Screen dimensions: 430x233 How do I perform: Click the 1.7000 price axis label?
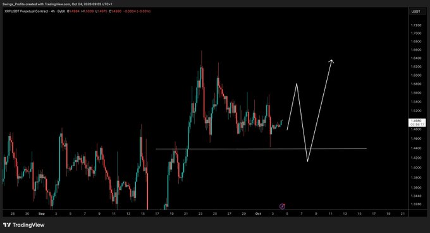click(x=415, y=33)
